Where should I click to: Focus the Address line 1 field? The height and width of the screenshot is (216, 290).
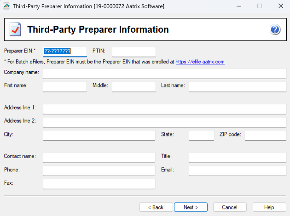pyautogui.click(x=164, y=109)
